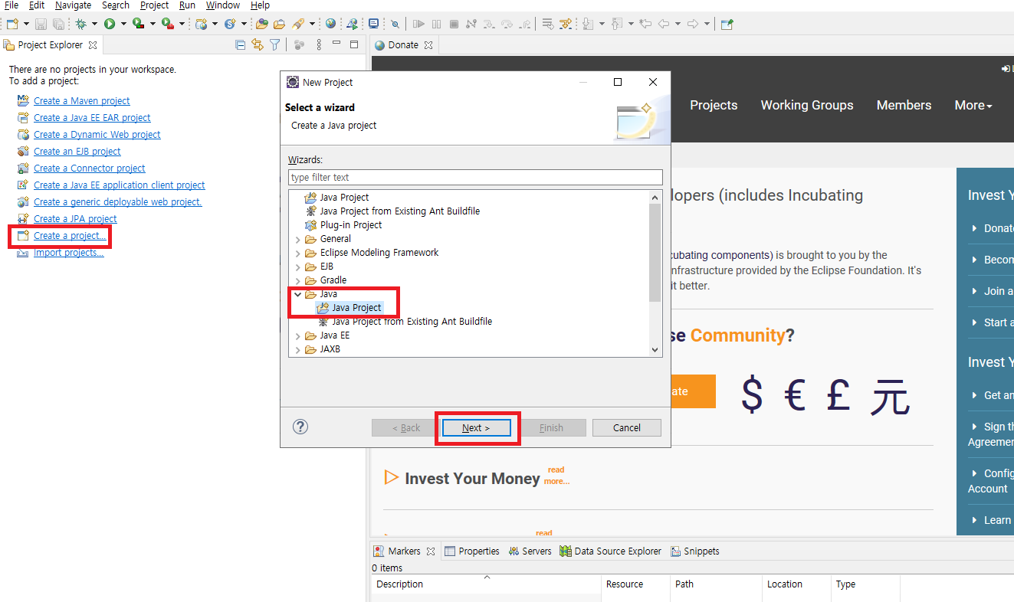
Task: Click the New wizard toolbar icon
Action: coord(12,24)
